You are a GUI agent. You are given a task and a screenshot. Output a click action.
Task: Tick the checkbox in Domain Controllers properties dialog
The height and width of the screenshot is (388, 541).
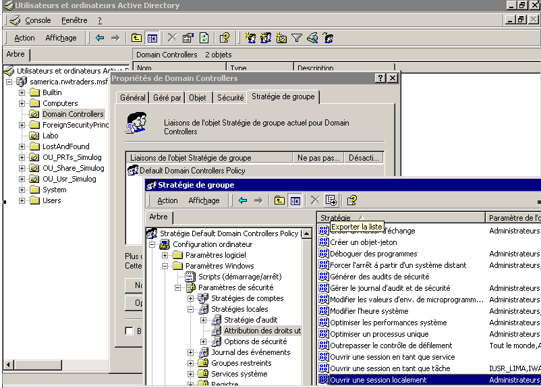coord(129,331)
